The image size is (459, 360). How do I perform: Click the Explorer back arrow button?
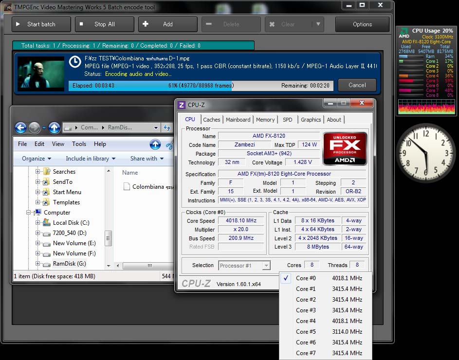tap(20, 127)
